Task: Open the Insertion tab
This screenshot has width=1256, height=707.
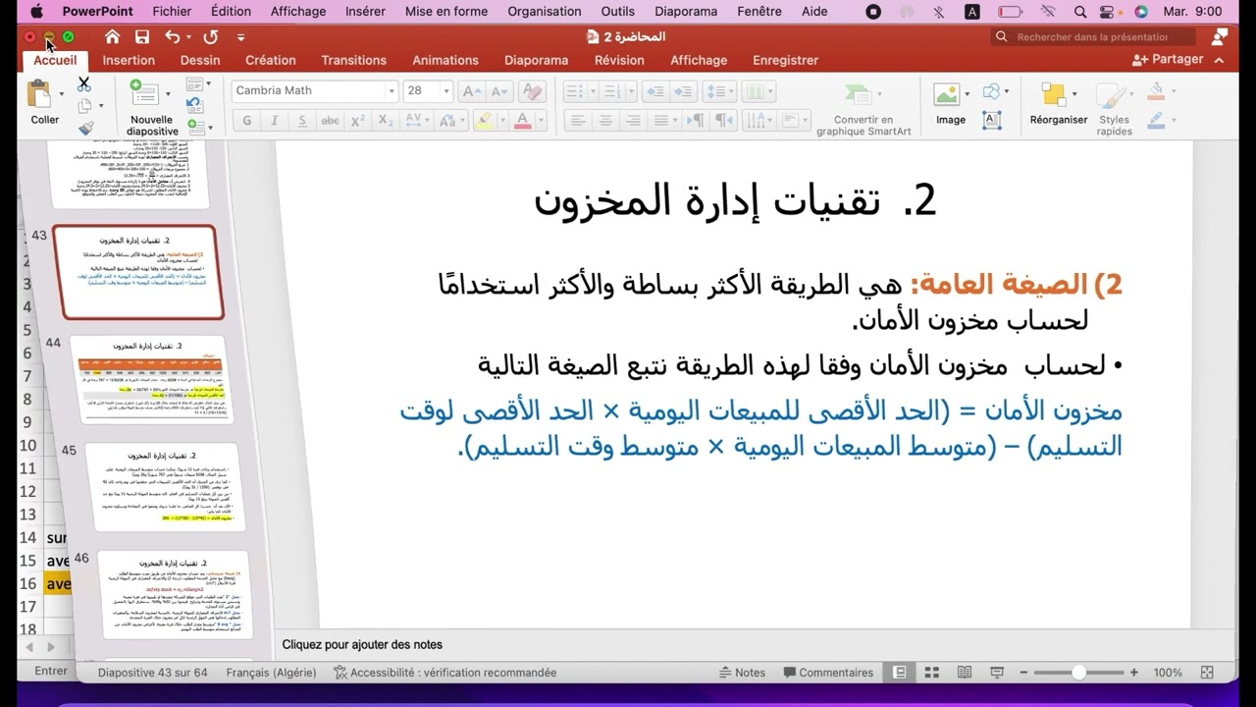Action: tap(129, 60)
